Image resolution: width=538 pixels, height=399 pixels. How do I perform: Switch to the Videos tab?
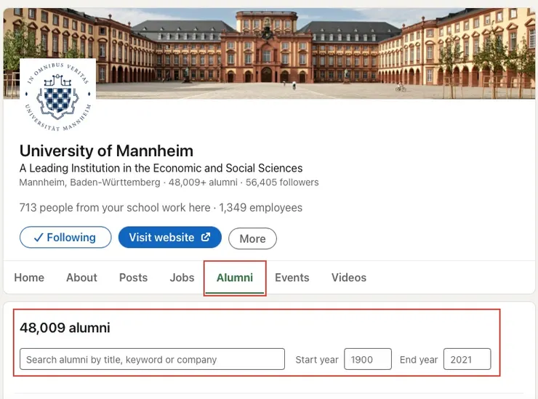349,278
